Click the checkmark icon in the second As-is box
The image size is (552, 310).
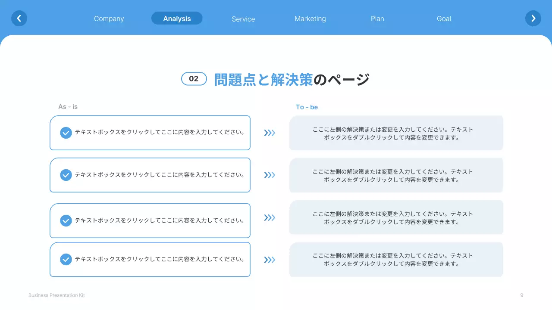coord(66,175)
